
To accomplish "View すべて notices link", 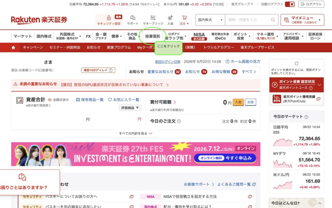I will point(249,72).
